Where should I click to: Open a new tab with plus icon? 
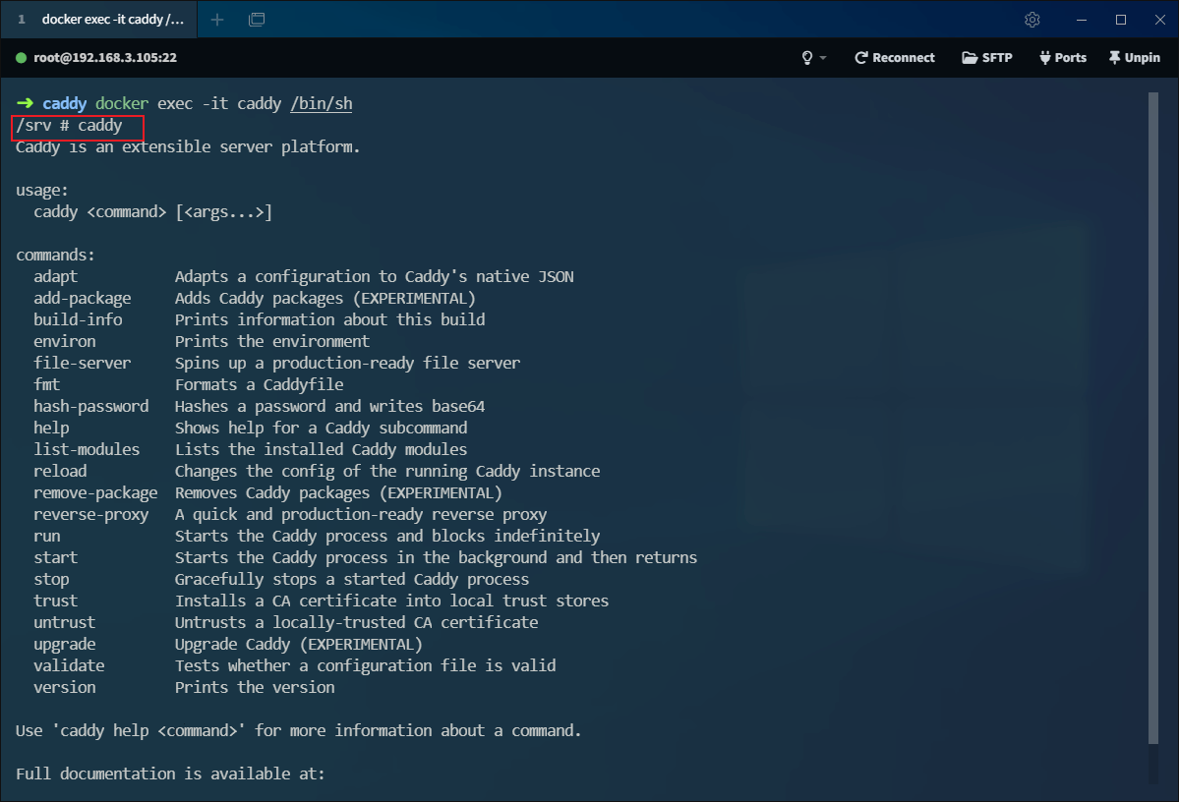[x=217, y=20]
